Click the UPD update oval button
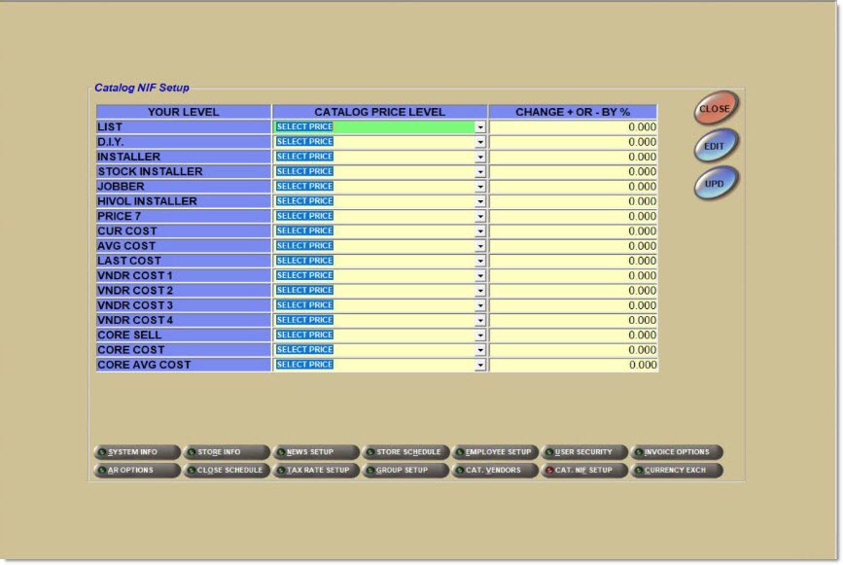 coord(715,182)
